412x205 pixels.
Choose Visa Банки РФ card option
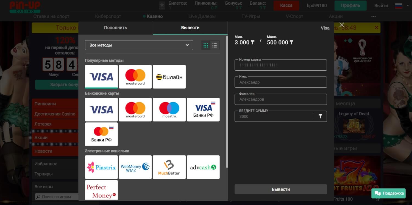tap(203, 109)
